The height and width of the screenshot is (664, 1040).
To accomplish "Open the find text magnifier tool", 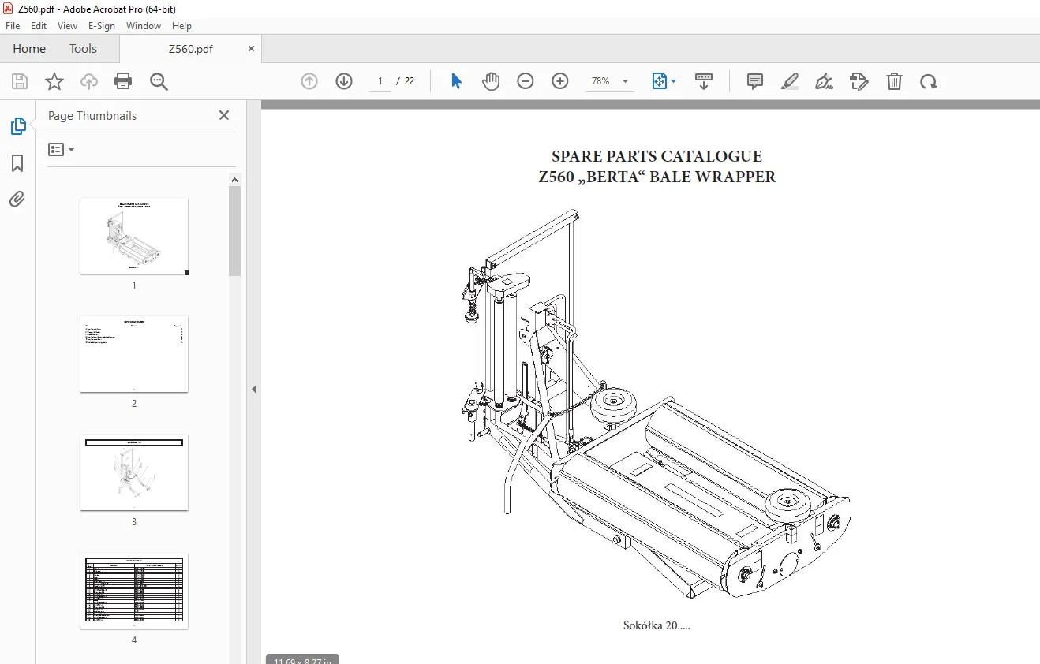I will click(159, 81).
